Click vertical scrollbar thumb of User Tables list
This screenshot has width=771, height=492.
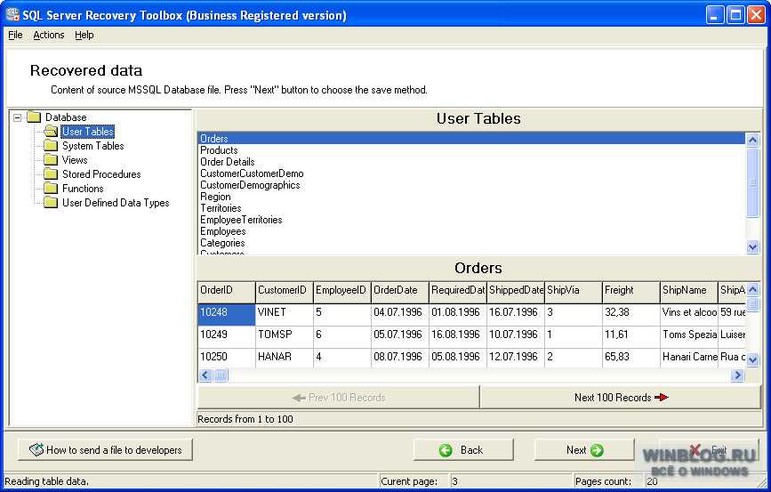coord(752,182)
